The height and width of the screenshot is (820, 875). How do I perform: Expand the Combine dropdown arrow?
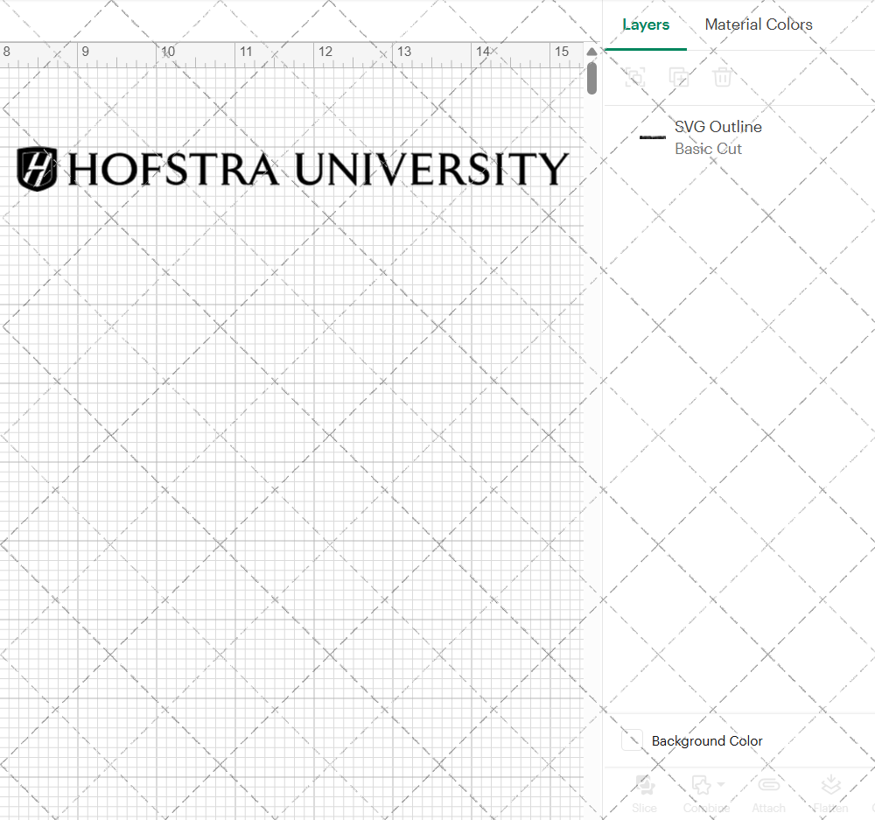click(x=721, y=784)
